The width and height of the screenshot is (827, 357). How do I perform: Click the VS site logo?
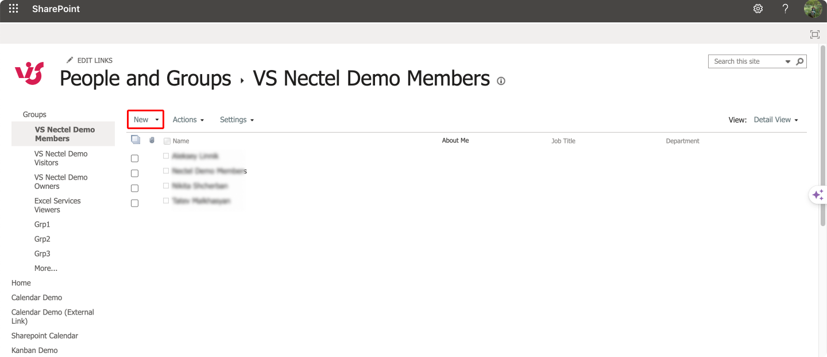click(29, 74)
